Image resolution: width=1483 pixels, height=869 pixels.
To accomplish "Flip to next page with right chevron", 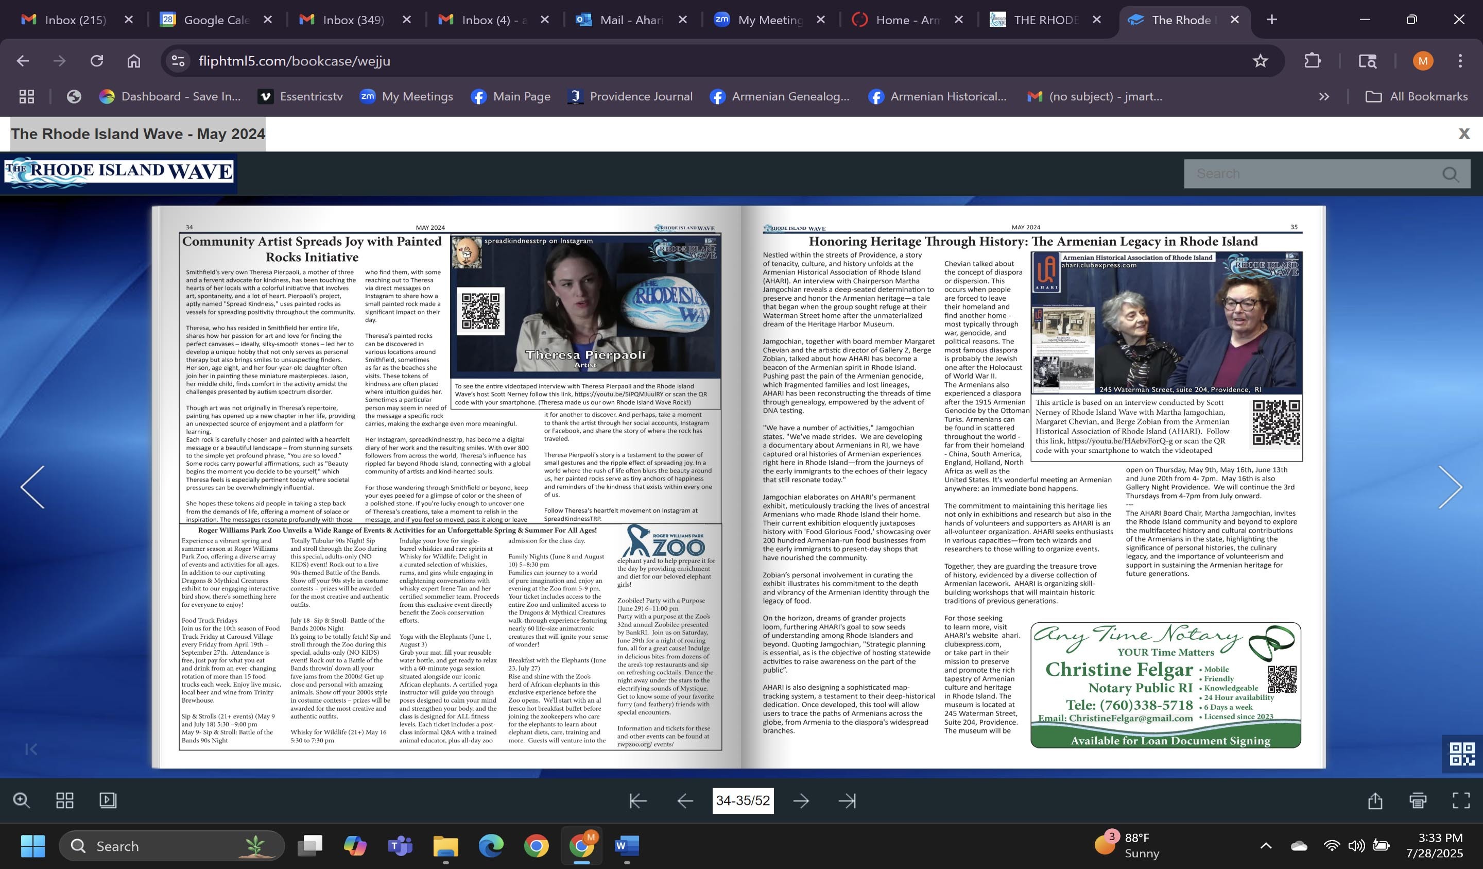I will [1450, 487].
